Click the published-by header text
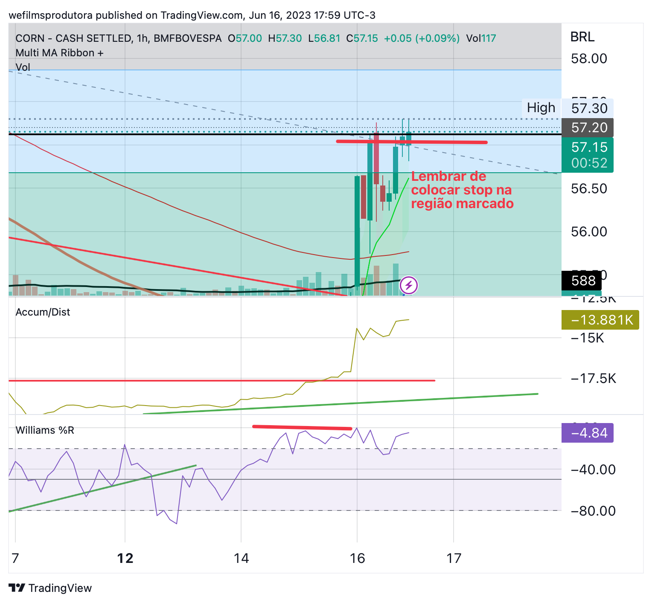The width and height of the screenshot is (652, 603). (x=192, y=15)
